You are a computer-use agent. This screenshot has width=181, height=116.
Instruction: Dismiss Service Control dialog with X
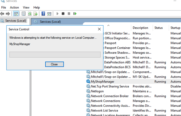(99, 29)
